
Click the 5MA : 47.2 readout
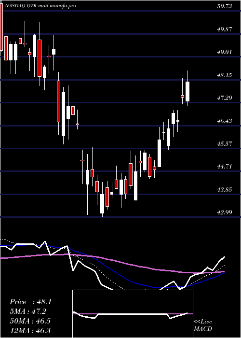(28, 311)
